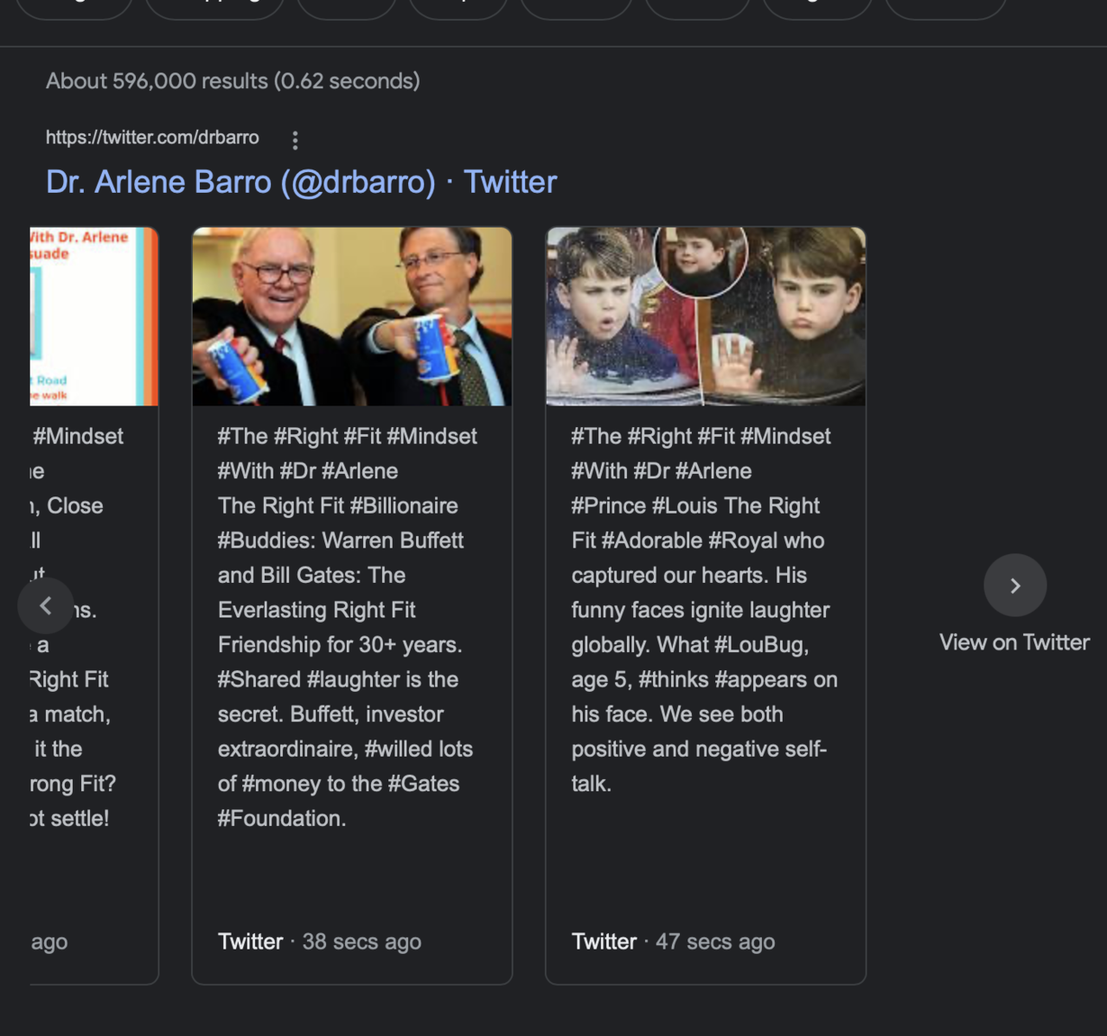The width and height of the screenshot is (1107, 1036).
Task: Click the Twitter 38 secs ago timestamp
Action: [319, 942]
